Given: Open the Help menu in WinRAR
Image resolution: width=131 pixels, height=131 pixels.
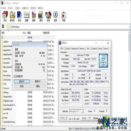Looking at the screenshot, I should 41,8.
